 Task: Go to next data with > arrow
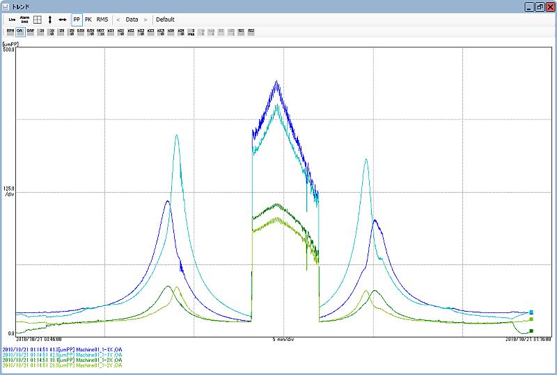pos(146,19)
